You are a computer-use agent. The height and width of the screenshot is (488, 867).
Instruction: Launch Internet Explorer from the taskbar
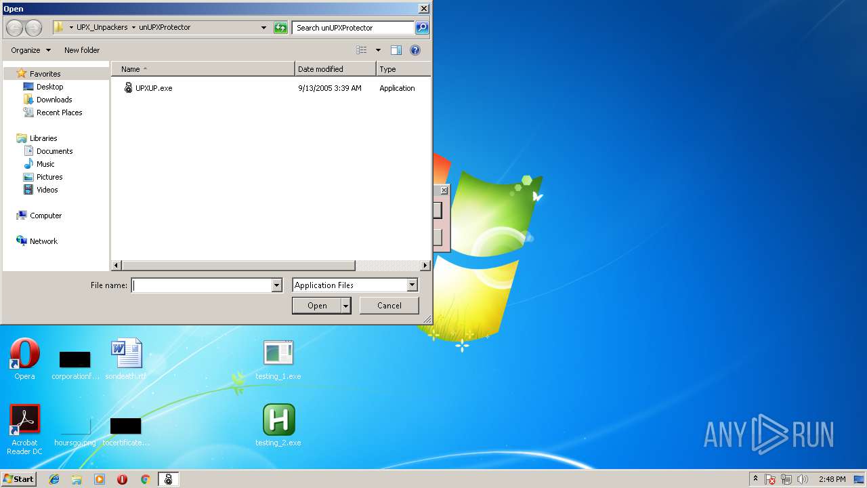tap(54, 479)
